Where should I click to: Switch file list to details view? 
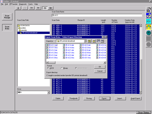(102, 41)
